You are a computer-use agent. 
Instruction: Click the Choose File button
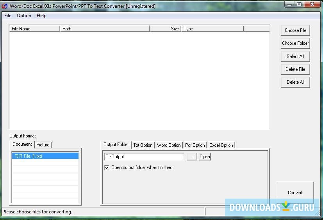coord(295,30)
